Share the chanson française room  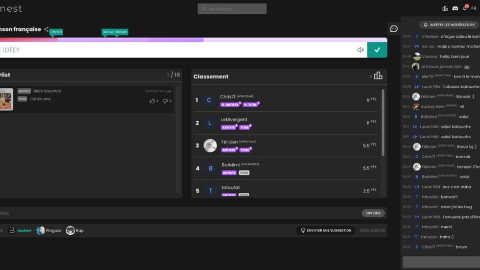click(46, 30)
